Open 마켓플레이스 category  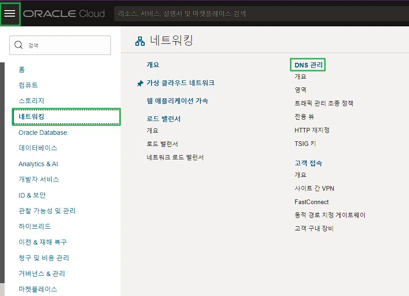tap(38, 289)
